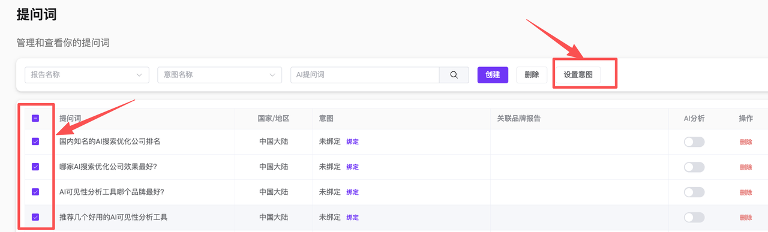Delete the row AI可见性分析工具哪个品牌最好?
The width and height of the screenshot is (768, 232).
tap(746, 192)
